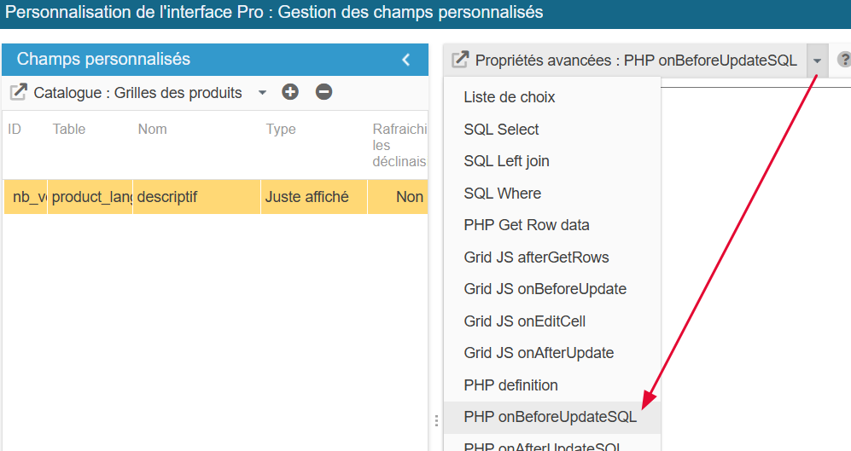The width and height of the screenshot is (851, 451).
Task: Click the Type column header
Action: tap(281, 130)
